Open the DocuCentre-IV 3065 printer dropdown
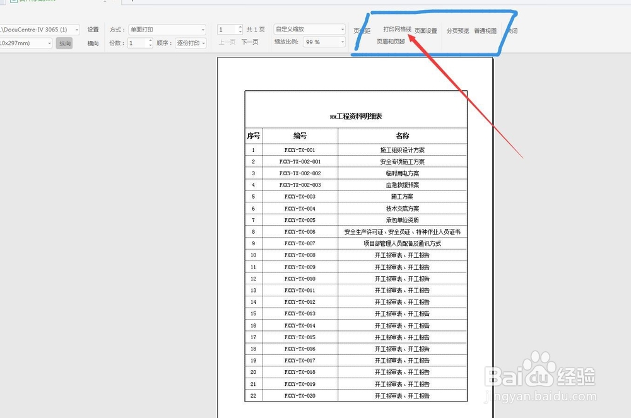 click(39, 29)
